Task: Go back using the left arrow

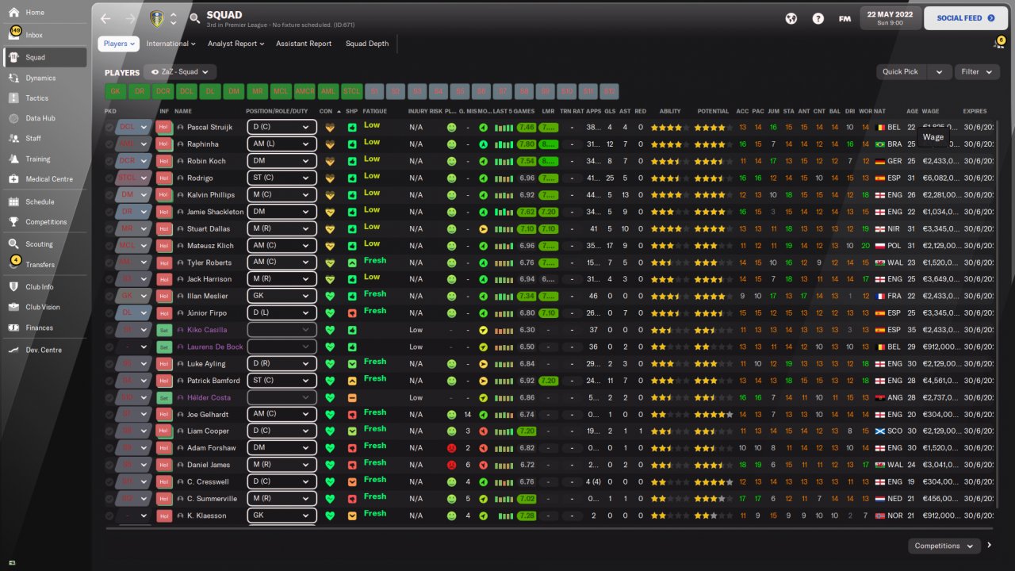Action: point(106,18)
